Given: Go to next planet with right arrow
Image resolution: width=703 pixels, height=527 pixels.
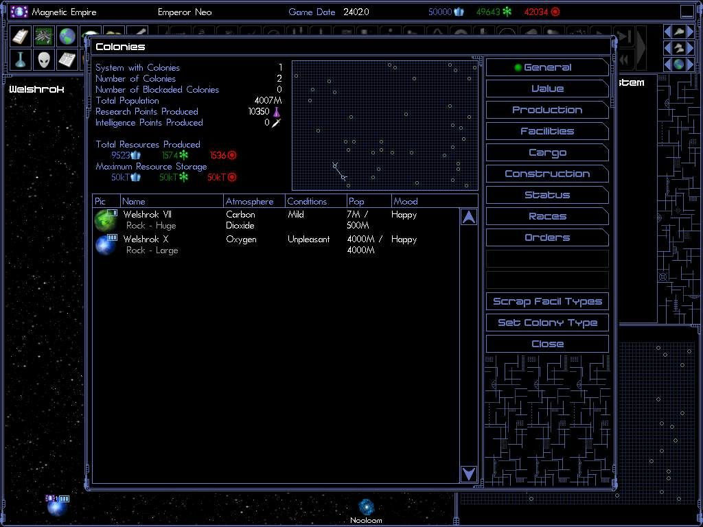Looking at the screenshot, I should pos(691,64).
